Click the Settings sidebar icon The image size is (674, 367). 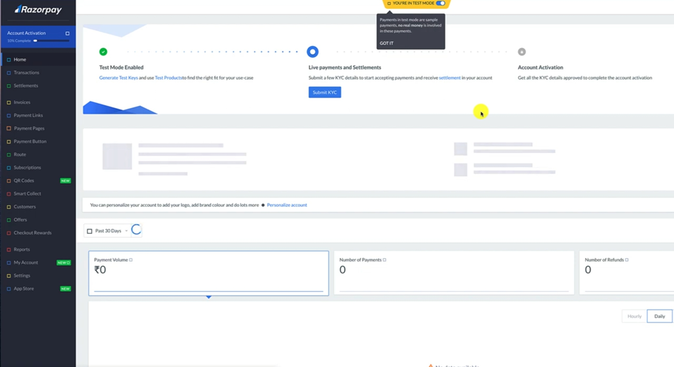(8, 276)
